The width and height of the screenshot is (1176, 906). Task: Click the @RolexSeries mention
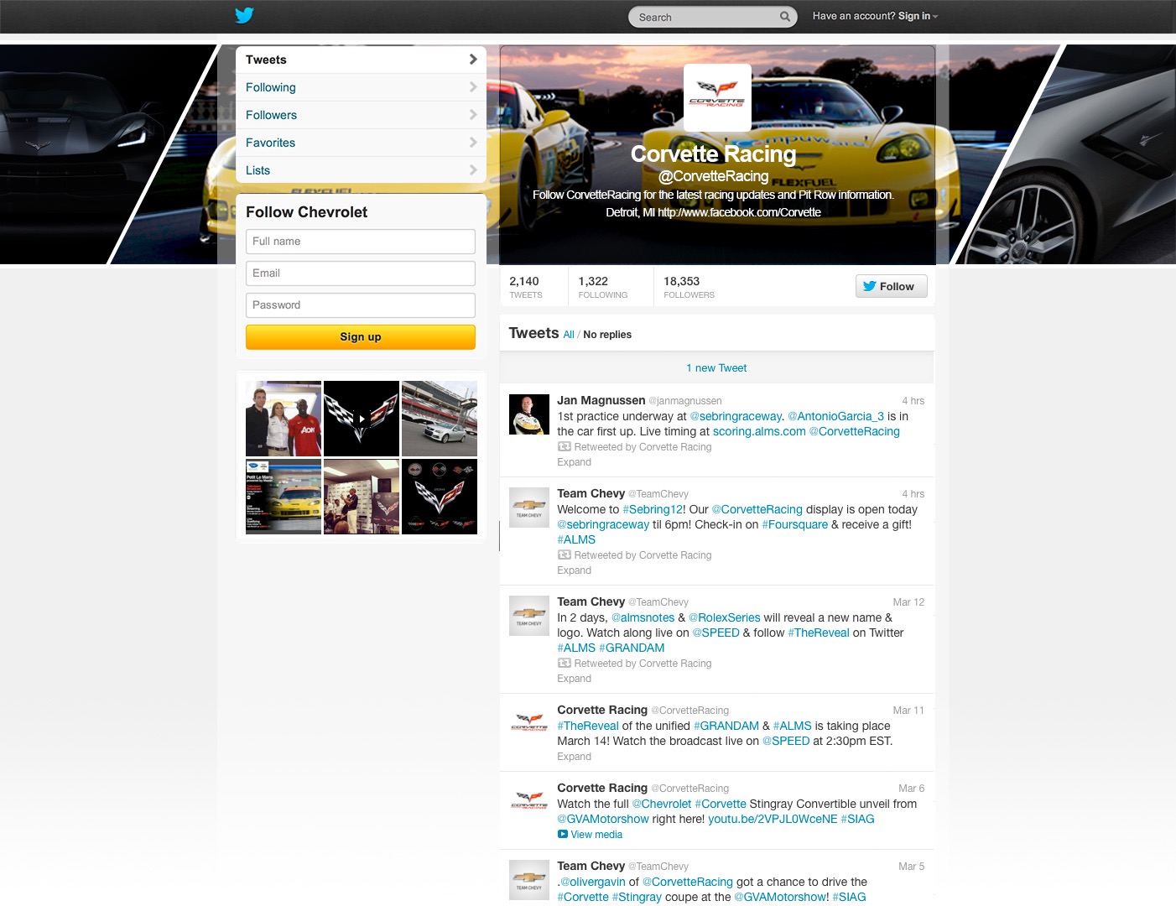(x=725, y=617)
